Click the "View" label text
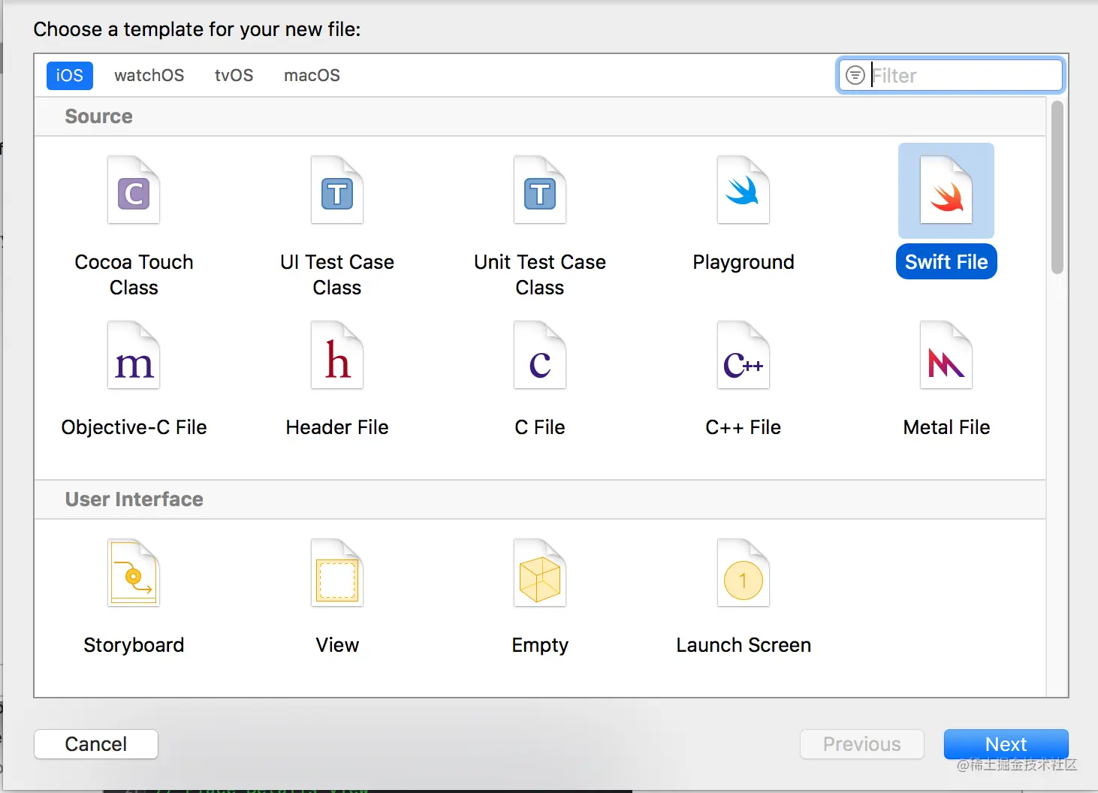 pos(337,645)
